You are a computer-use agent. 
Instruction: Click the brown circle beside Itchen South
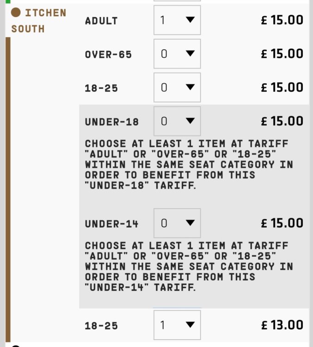click(x=16, y=12)
